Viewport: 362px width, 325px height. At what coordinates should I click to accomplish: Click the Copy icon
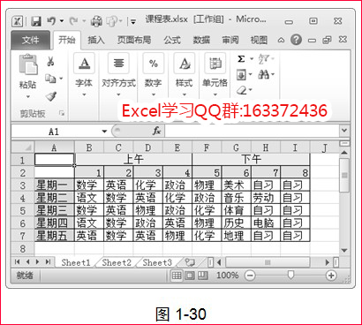coord(50,79)
